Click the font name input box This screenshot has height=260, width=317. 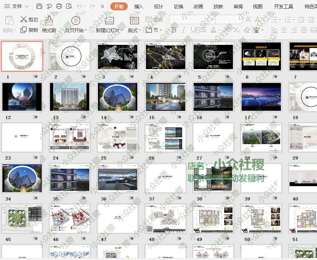click(192, 19)
